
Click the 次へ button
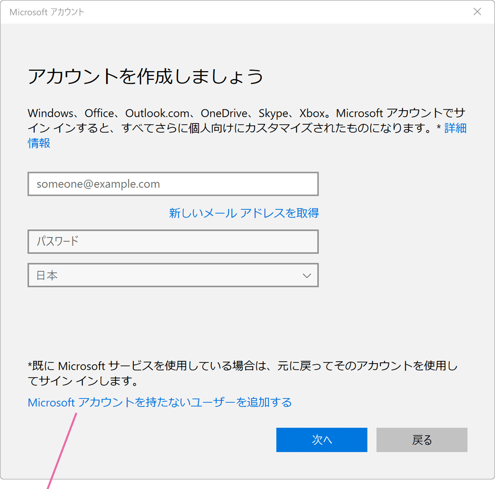[x=321, y=440]
